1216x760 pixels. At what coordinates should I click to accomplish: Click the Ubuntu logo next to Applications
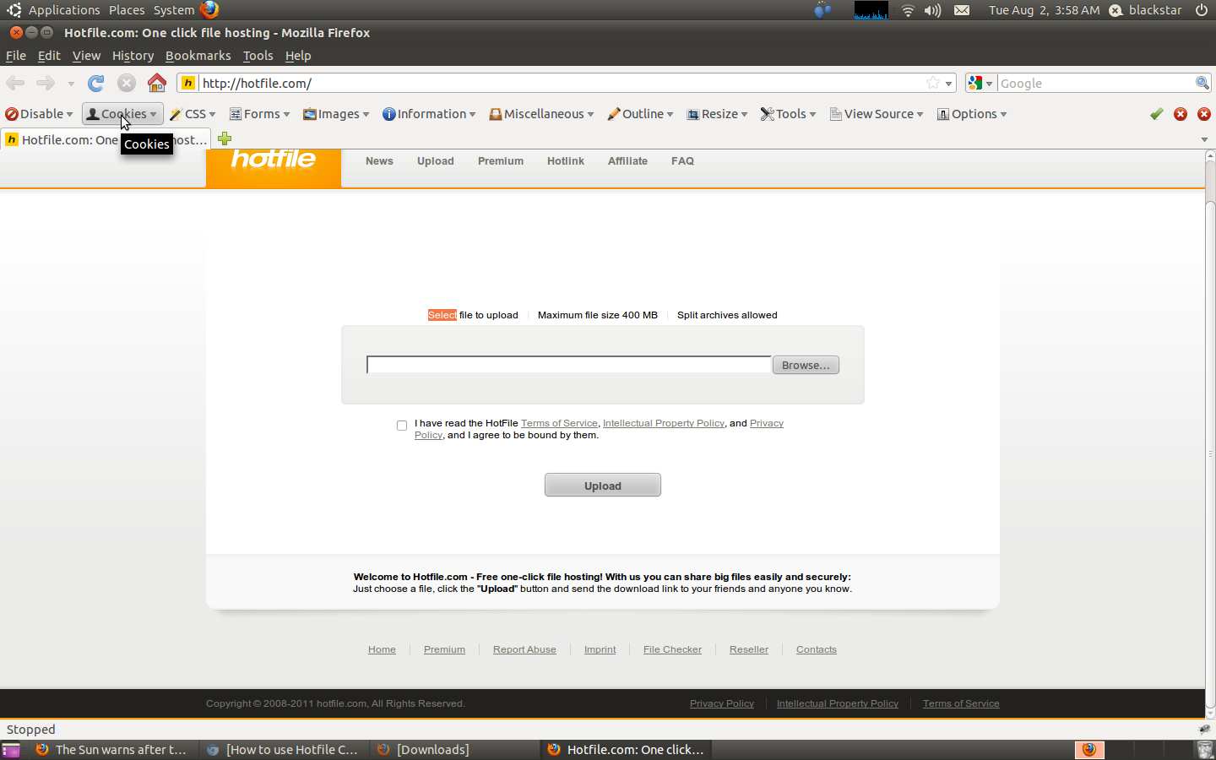tap(14, 10)
